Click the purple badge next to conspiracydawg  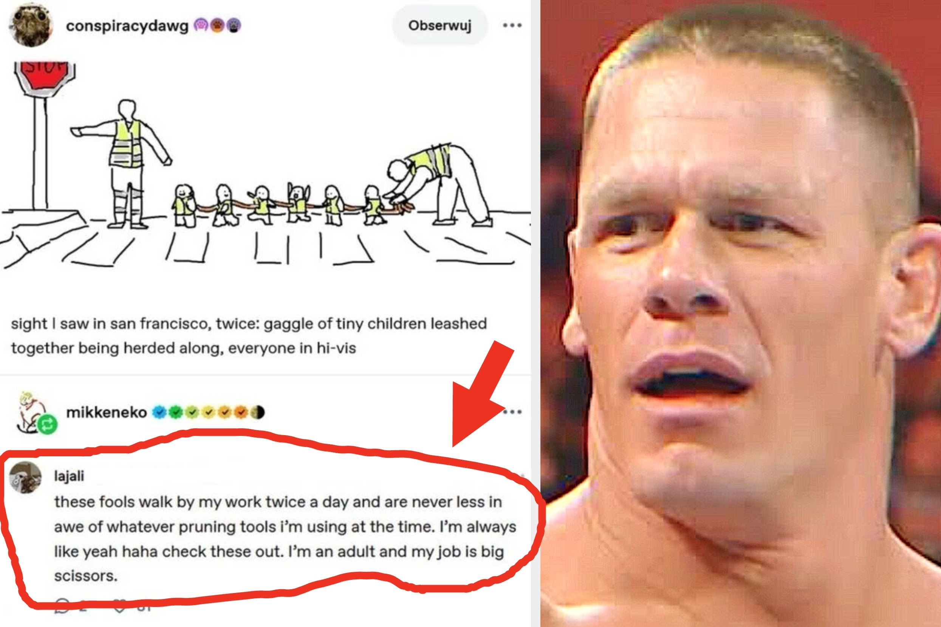(201, 26)
